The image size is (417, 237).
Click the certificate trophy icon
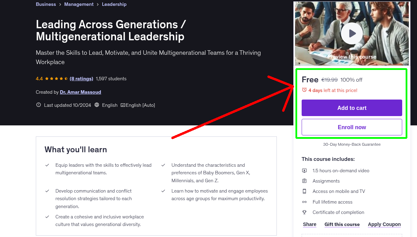pyautogui.click(x=304, y=212)
